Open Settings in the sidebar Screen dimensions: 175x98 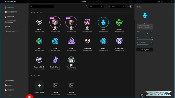coord(10,80)
